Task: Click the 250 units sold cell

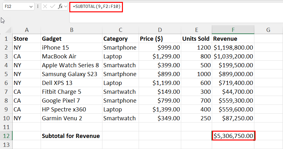Action: 197,118
